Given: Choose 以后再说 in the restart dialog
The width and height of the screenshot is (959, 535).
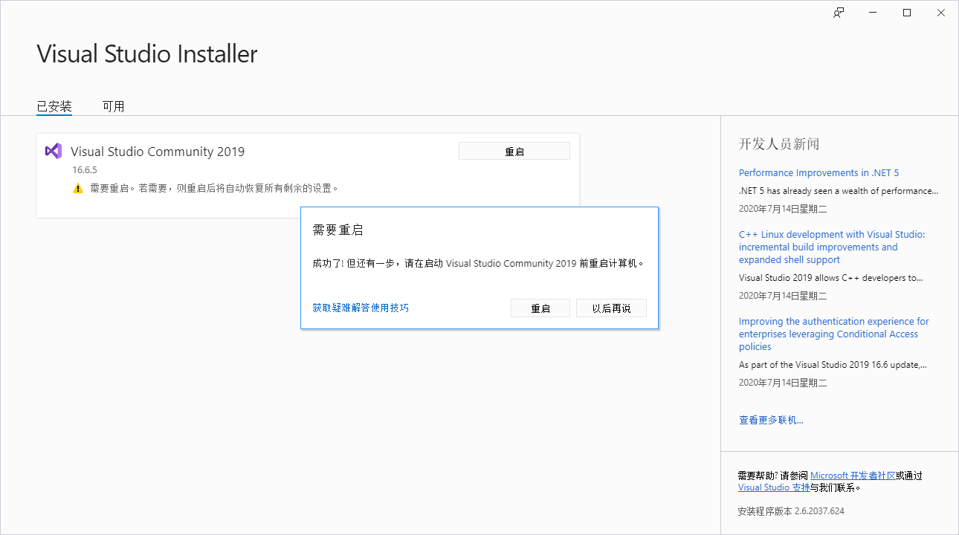Looking at the screenshot, I should tap(611, 308).
